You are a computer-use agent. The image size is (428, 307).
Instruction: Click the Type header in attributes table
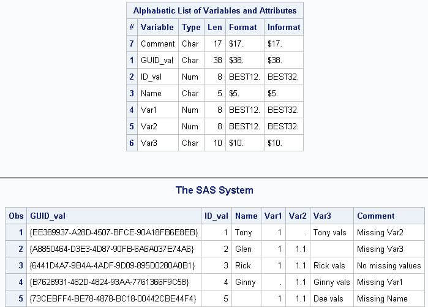click(x=191, y=27)
